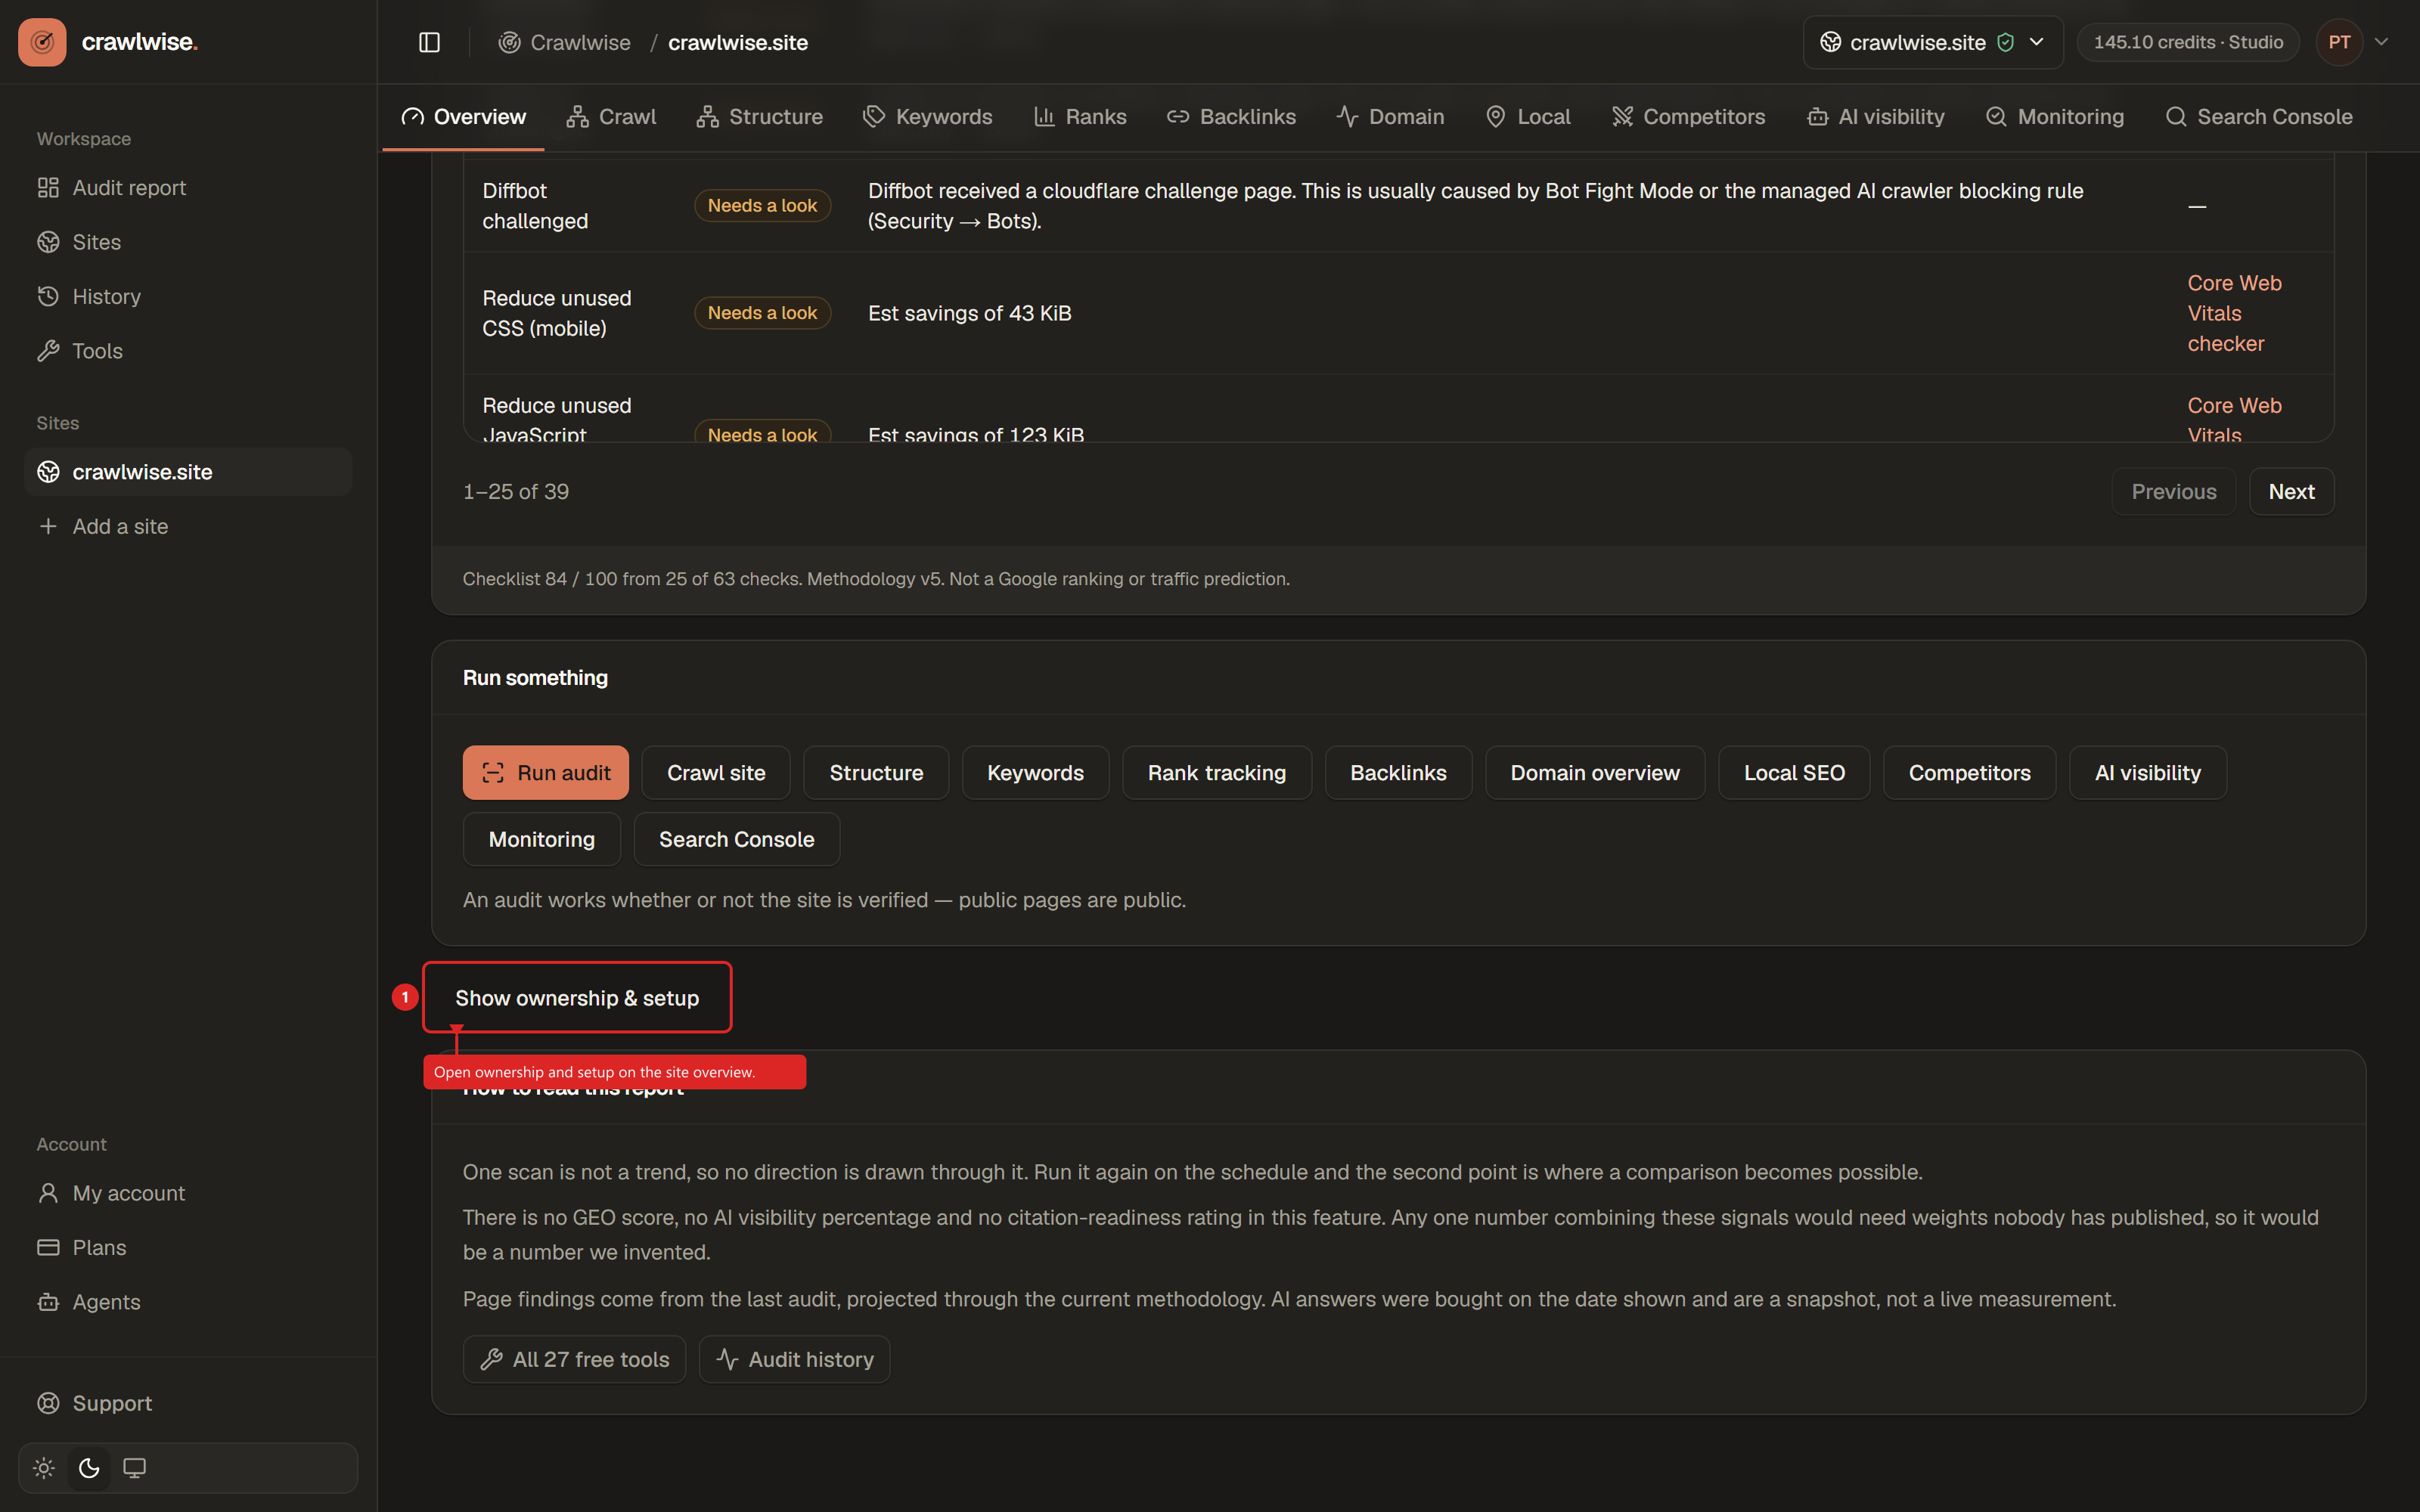2420x1512 pixels.
Task: Open the Domain tab
Action: coord(1390,117)
